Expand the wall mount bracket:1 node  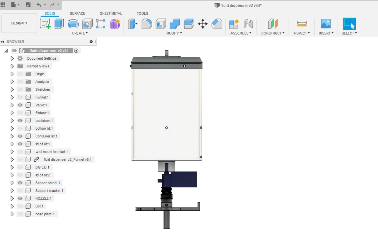tap(12, 152)
